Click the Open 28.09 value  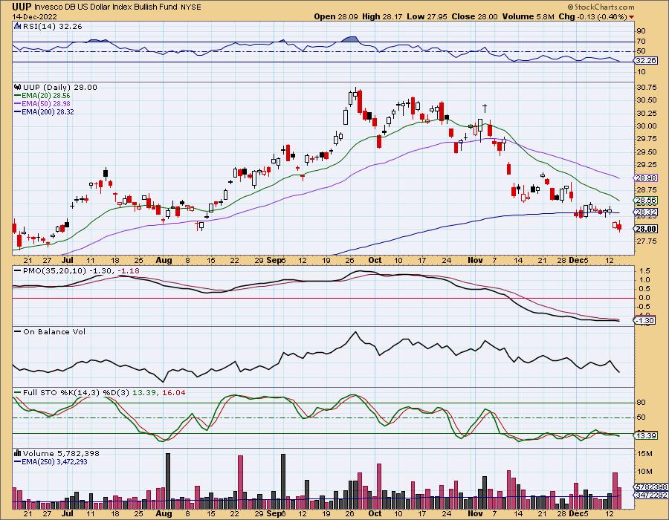tap(336, 16)
